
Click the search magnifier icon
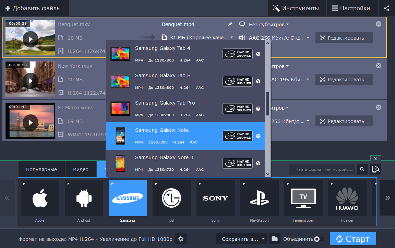pyautogui.click(x=362, y=169)
